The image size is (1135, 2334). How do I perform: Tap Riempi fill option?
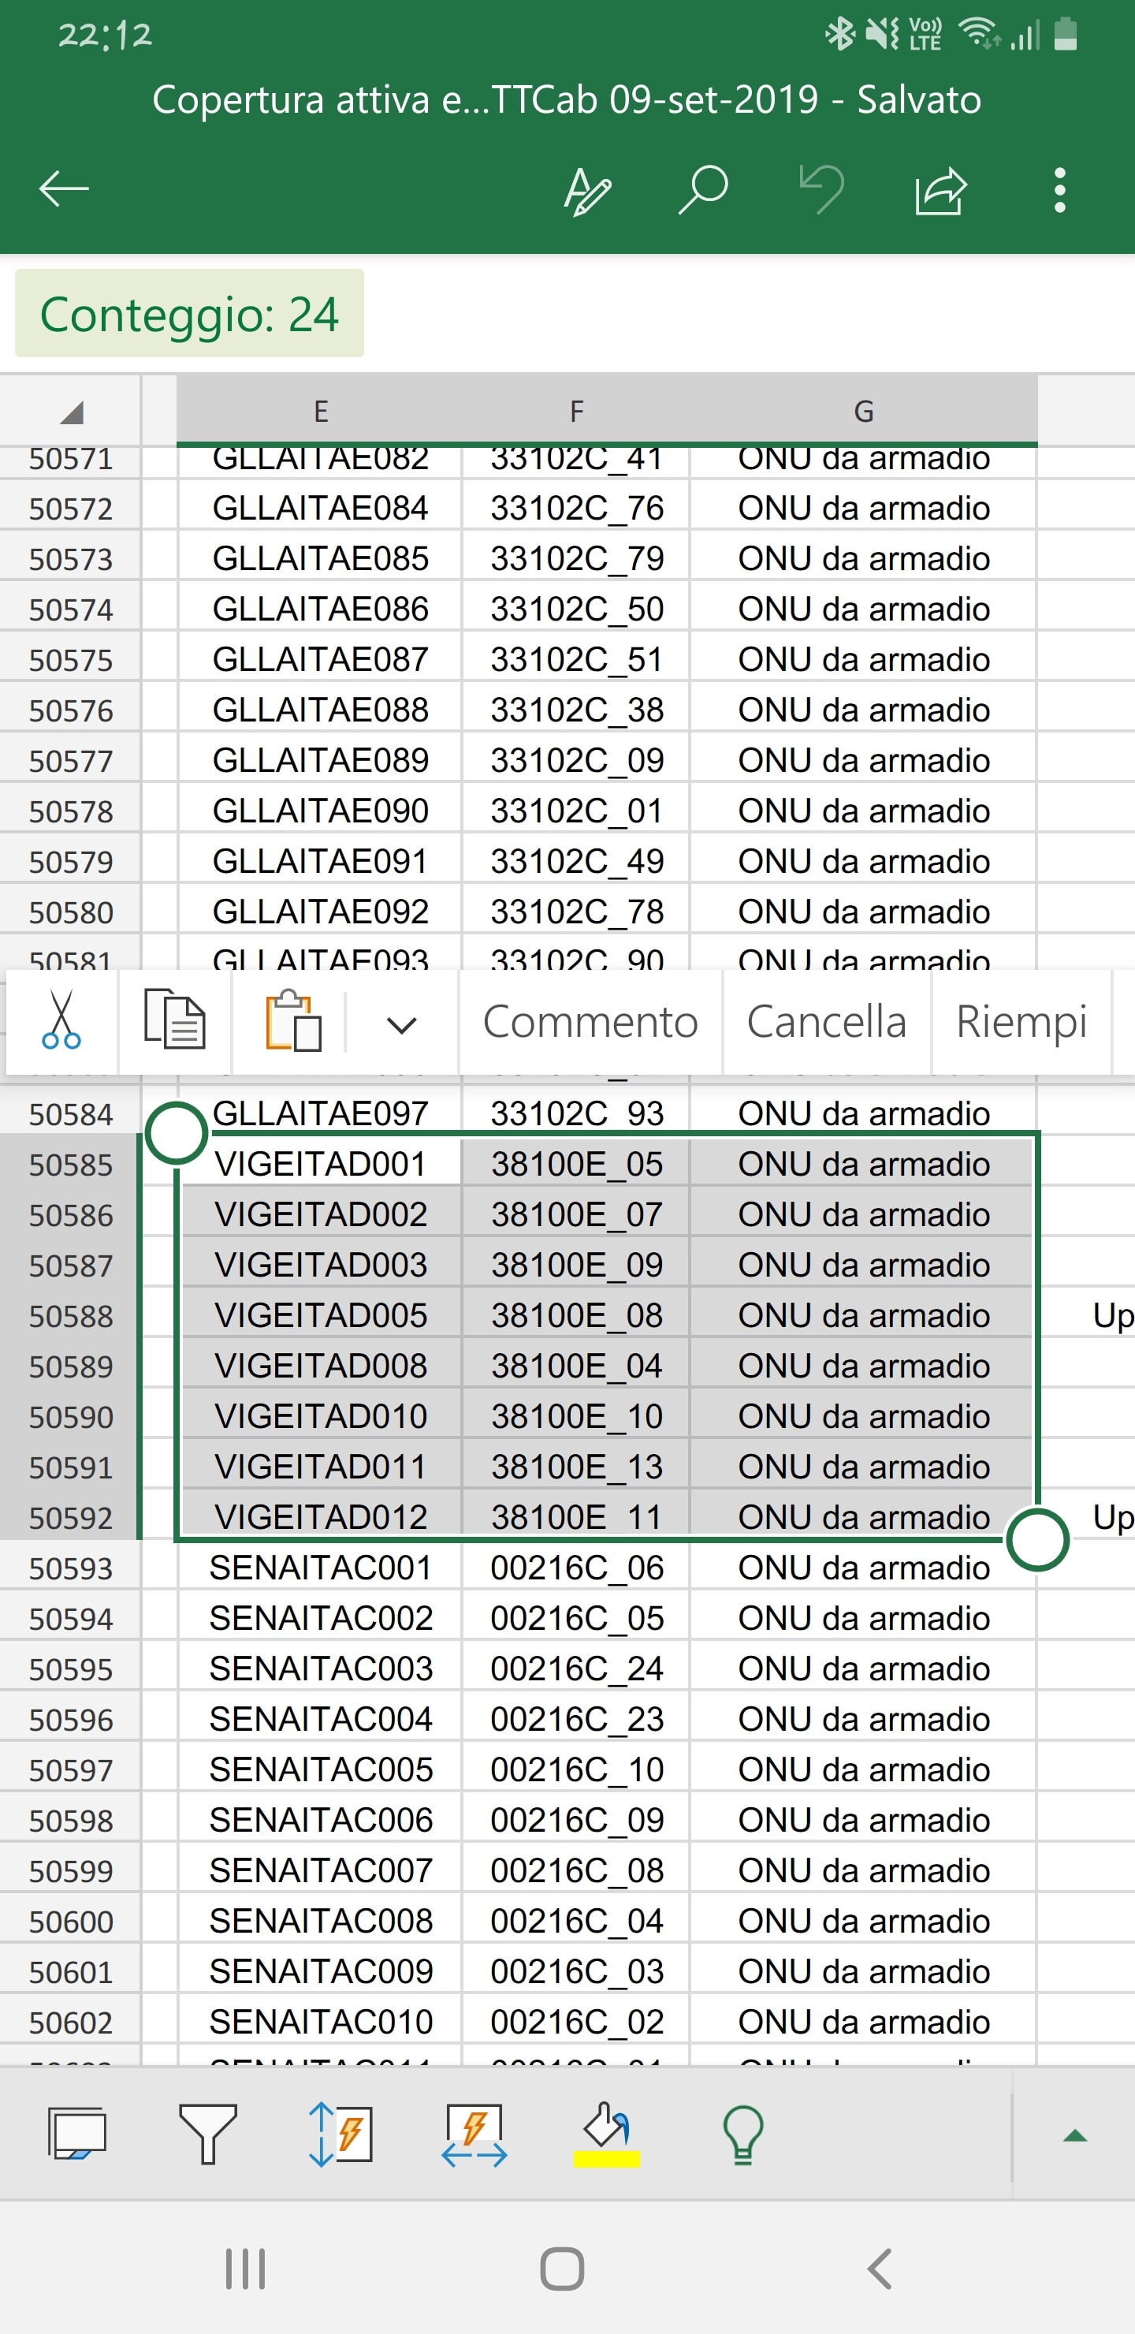[x=1021, y=1022]
